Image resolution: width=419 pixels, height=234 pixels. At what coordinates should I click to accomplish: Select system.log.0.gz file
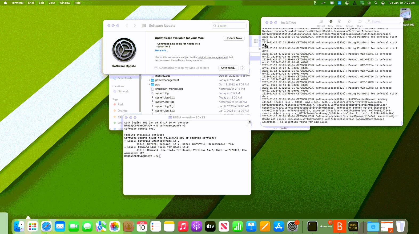pyautogui.click(x=165, y=98)
